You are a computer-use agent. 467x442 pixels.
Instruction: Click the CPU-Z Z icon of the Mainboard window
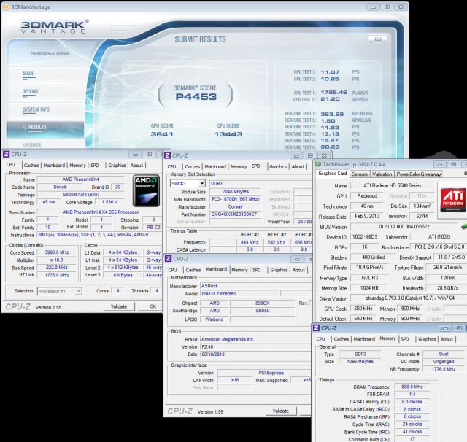[x=169, y=259]
